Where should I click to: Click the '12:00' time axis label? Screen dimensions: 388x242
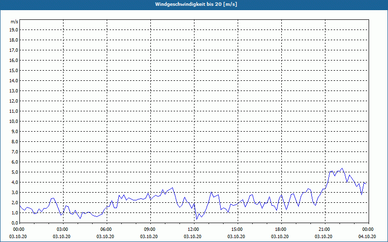click(194, 229)
